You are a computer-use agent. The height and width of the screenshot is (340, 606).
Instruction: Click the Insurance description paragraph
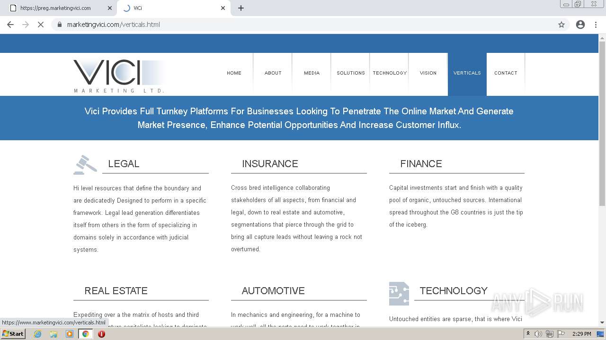click(297, 219)
